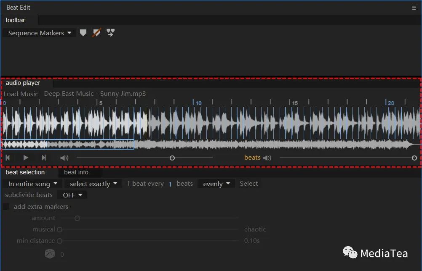The image size is (422, 271).
Task: Click the min distance slider handle
Action: click(60, 241)
